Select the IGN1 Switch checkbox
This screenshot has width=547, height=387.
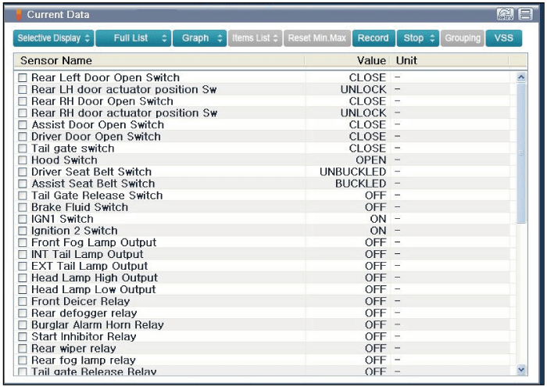pyautogui.click(x=23, y=219)
